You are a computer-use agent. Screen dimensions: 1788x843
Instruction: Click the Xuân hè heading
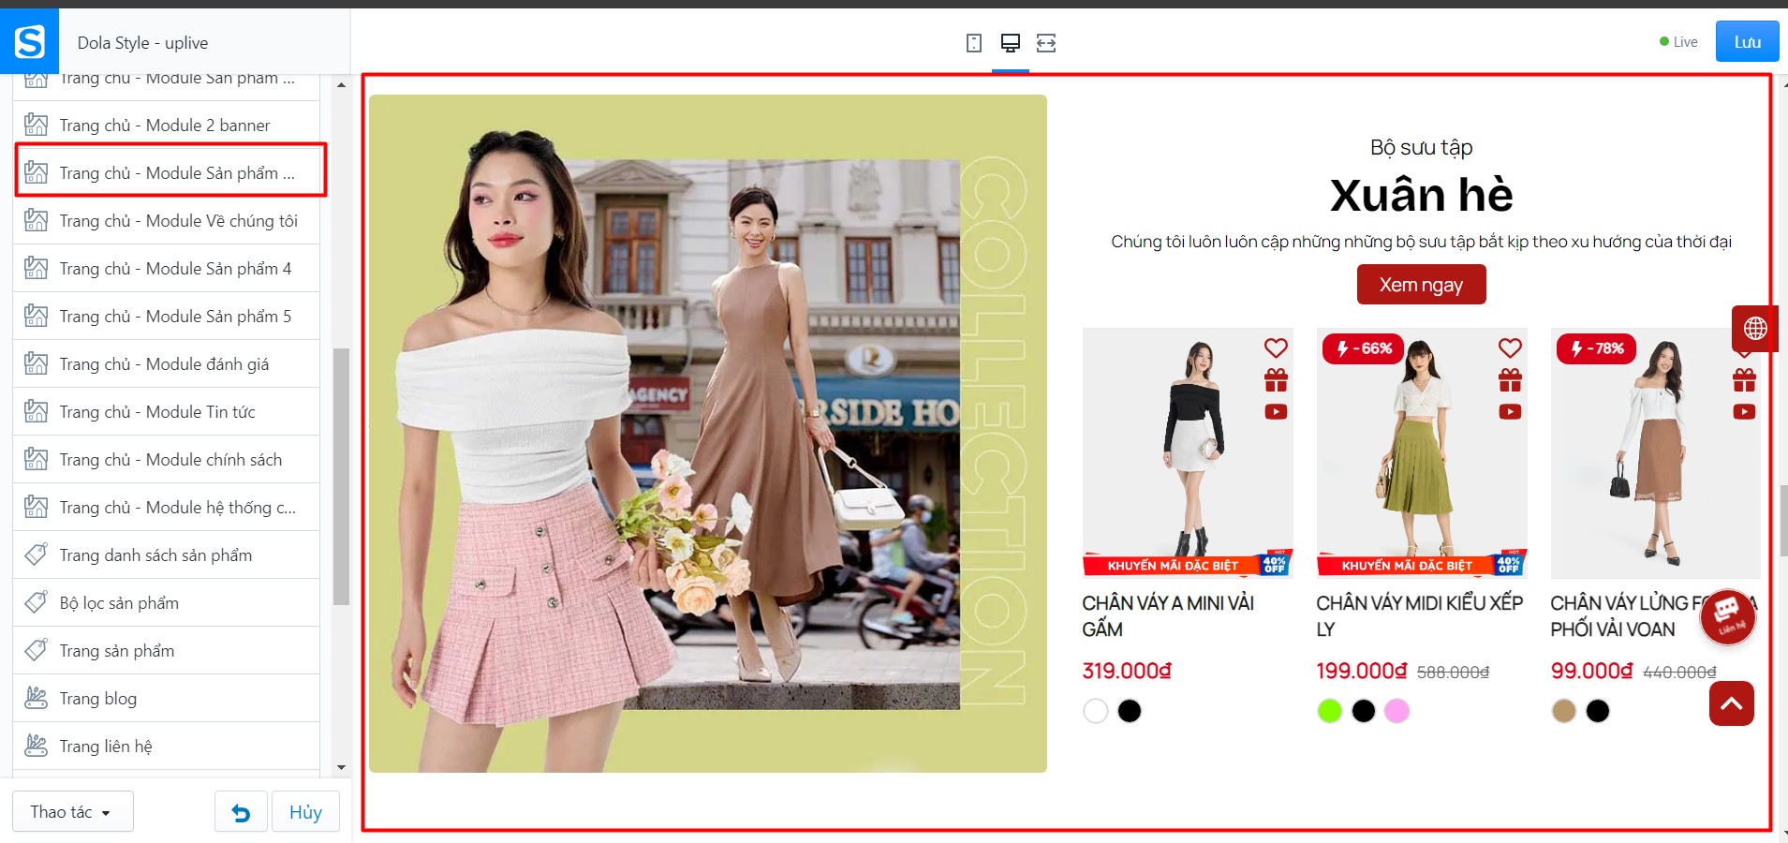1421,195
